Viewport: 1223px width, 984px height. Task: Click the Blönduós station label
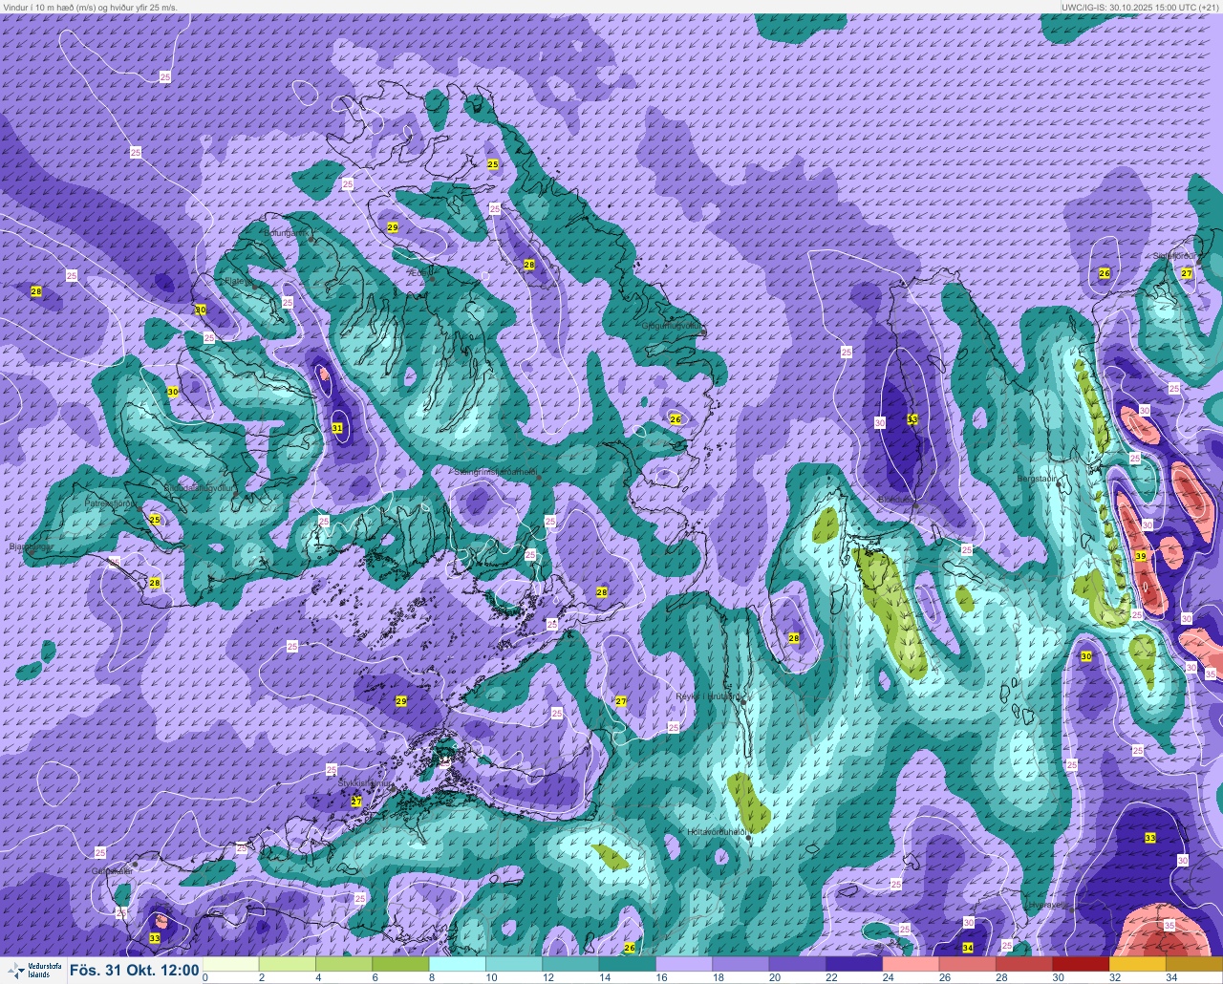point(897,500)
